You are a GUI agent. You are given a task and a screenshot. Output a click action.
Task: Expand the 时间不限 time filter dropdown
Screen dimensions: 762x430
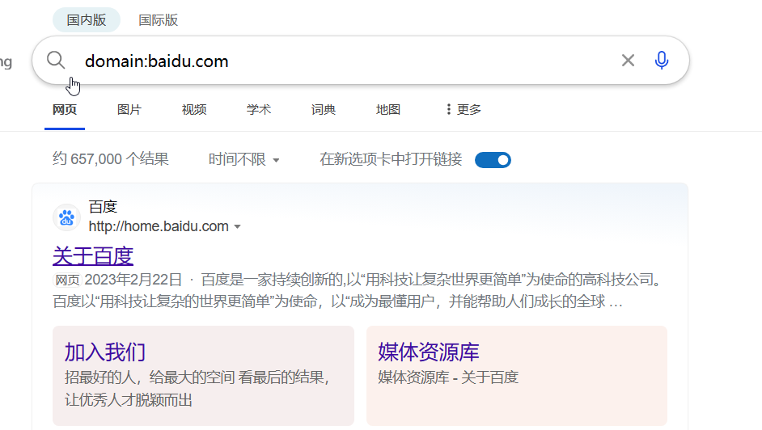pos(244,159)
